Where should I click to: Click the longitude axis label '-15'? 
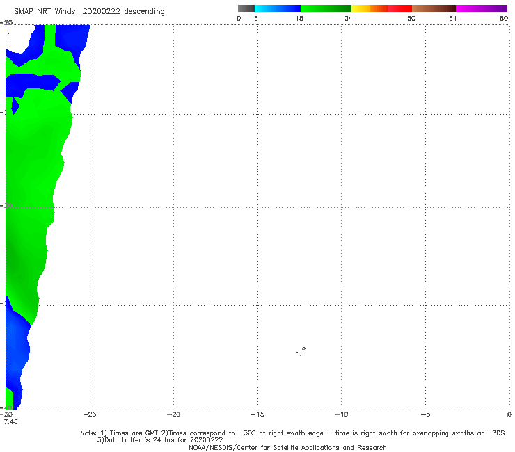[257, 414]
